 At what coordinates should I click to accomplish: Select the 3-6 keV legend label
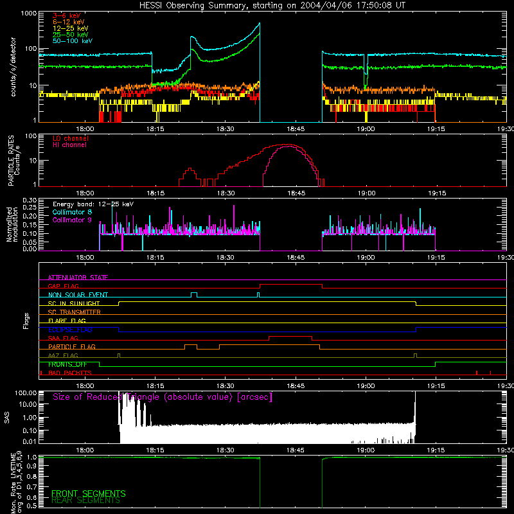pyautogui.click(x=67, y=15)
